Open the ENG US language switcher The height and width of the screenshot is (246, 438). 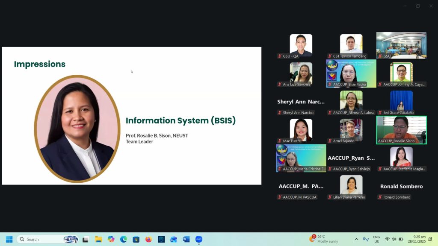click(376, 239)
